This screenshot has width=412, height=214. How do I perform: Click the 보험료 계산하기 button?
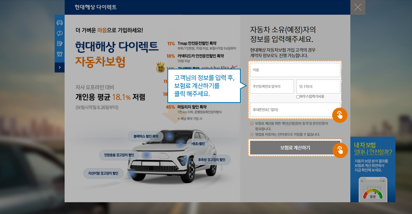click(x=295, y=147)
